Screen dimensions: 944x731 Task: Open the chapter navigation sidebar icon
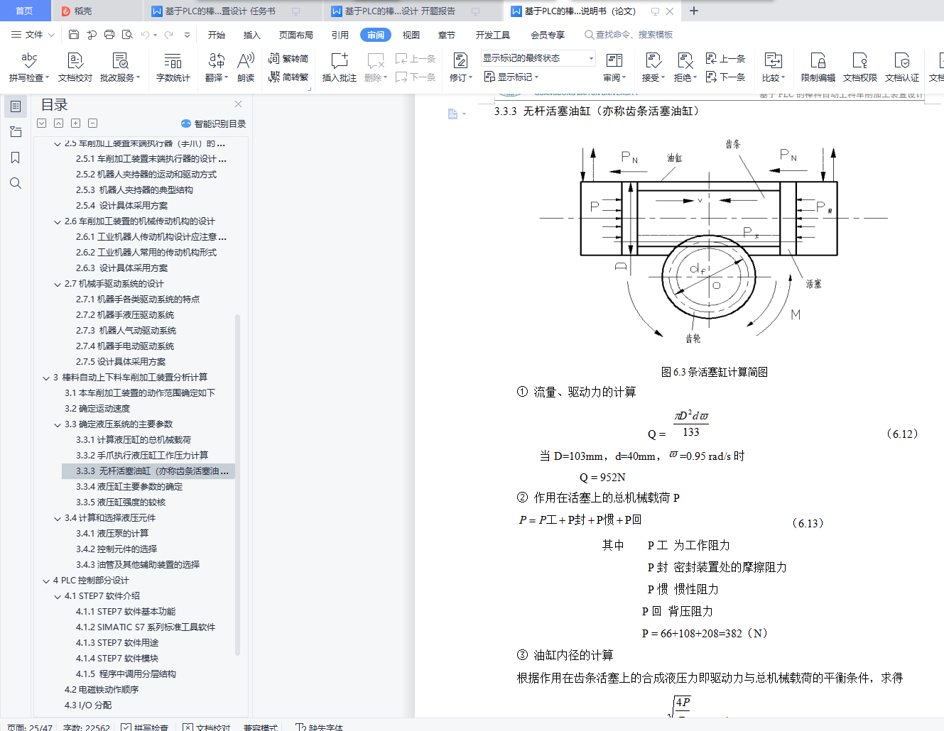(x=15, y=132)
